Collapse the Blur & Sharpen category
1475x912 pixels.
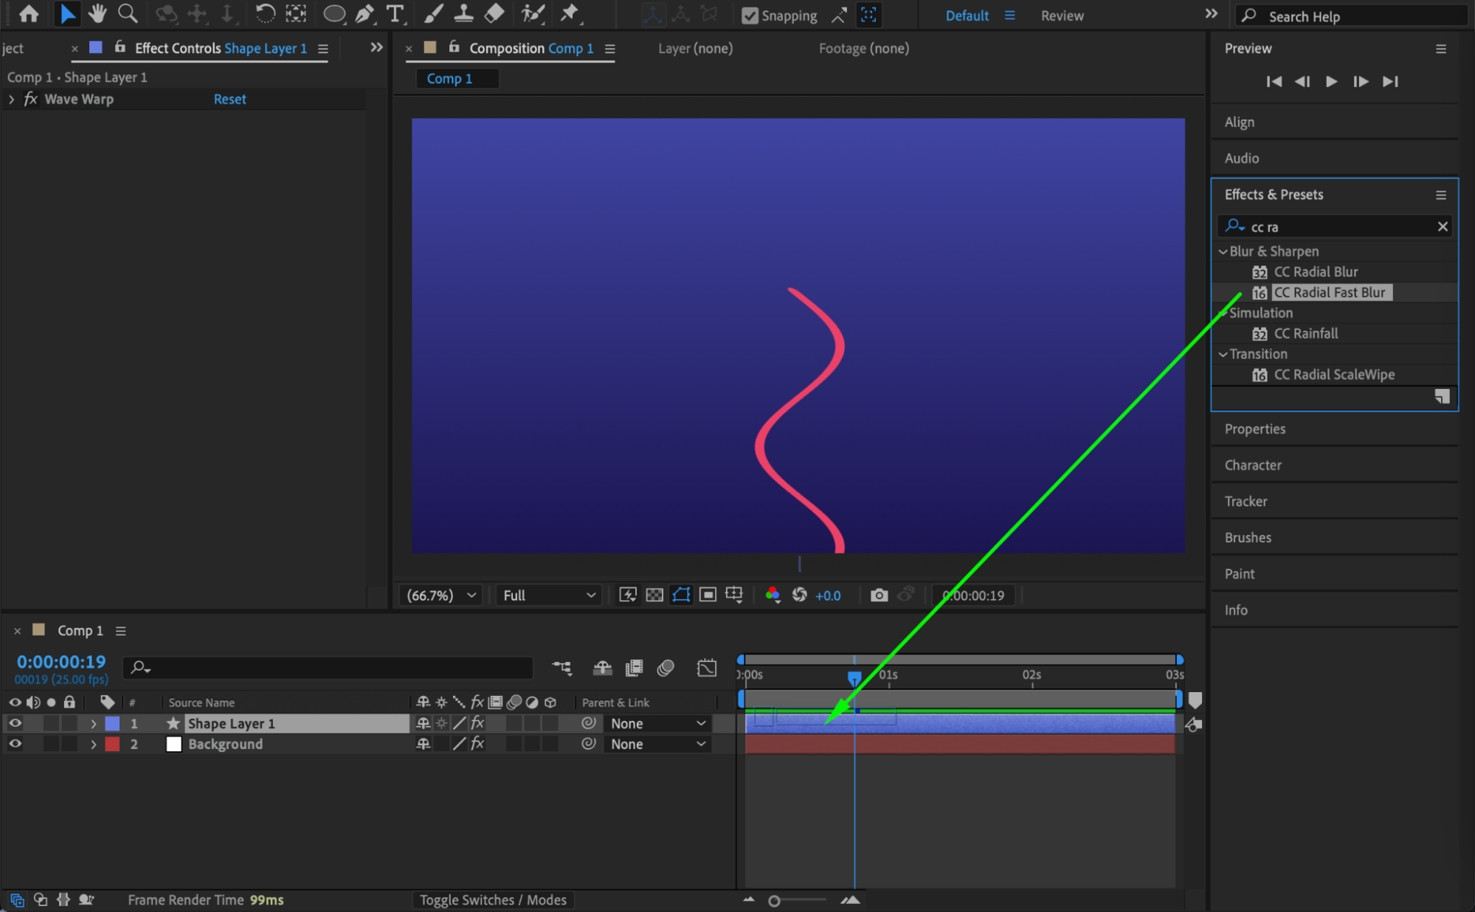point(1223,252)
